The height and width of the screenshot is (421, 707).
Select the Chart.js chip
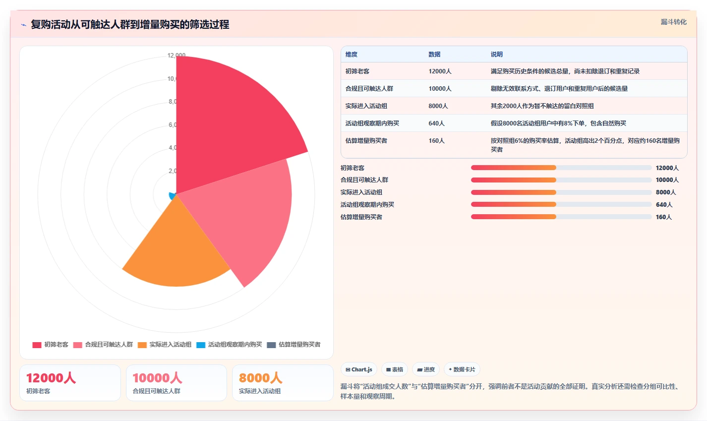pyautogui.click(x=359, y=369)
